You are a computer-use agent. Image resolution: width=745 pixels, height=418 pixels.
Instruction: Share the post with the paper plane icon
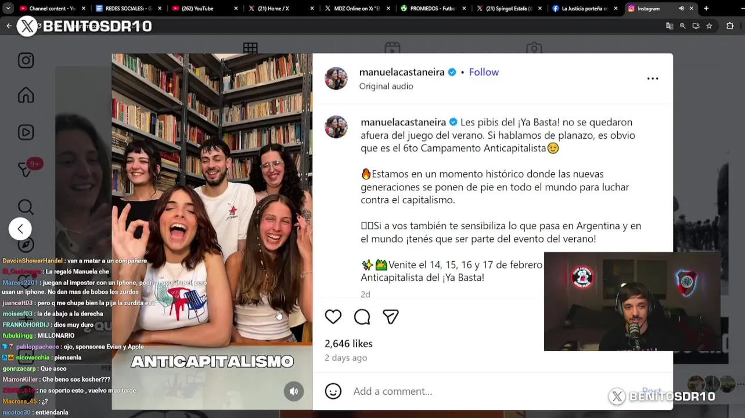(390, 316)
